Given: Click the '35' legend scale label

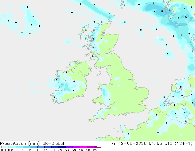Looking at the screenshot, I should tap(74, 150).
